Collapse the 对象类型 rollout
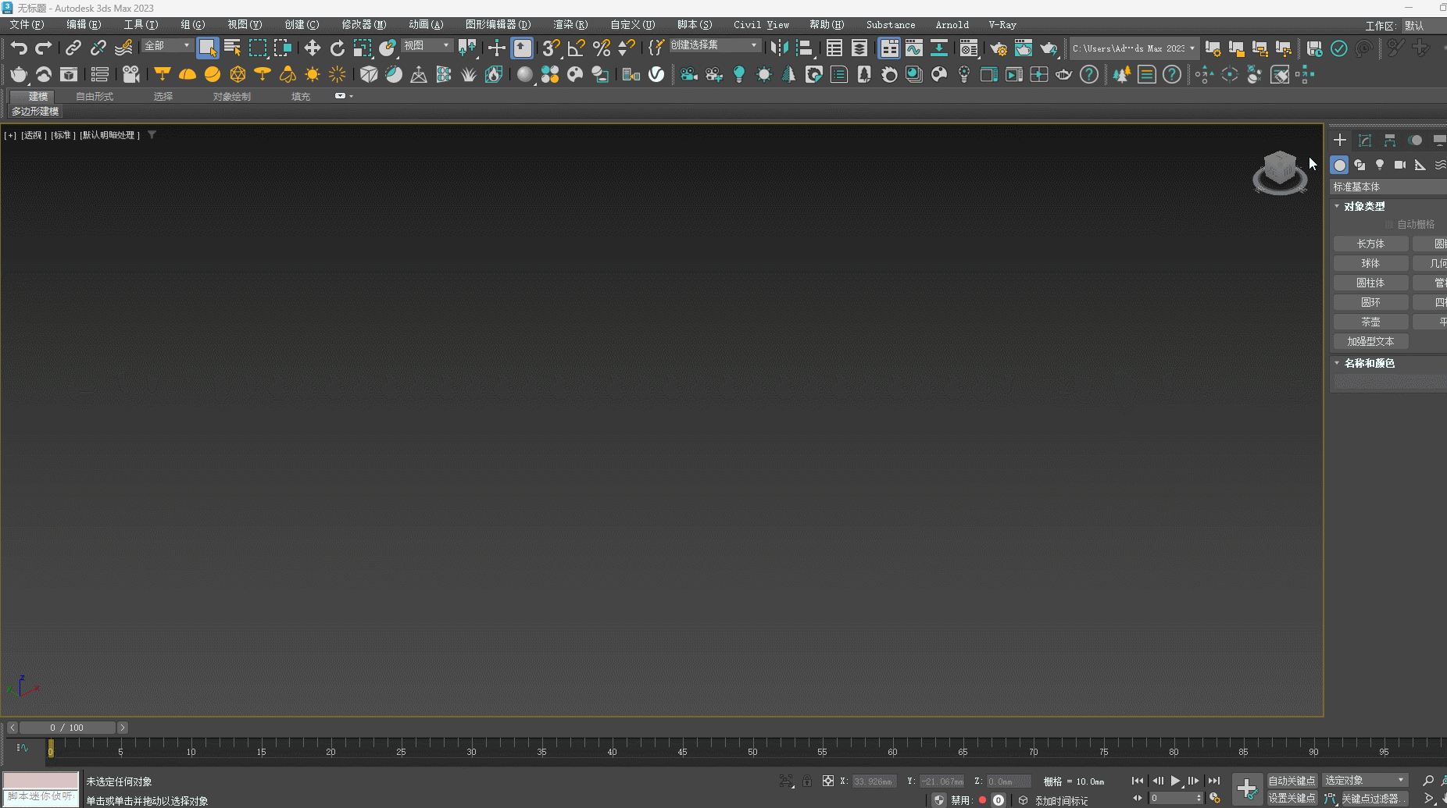The image size is (1447, 808). coord(1363,206)
